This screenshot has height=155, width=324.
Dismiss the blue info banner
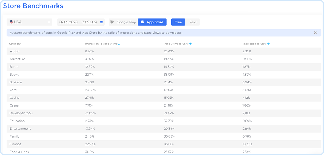315,33
